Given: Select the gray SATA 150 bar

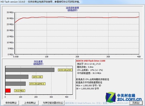Looking at the screenshot, I should tap(17, 77).
